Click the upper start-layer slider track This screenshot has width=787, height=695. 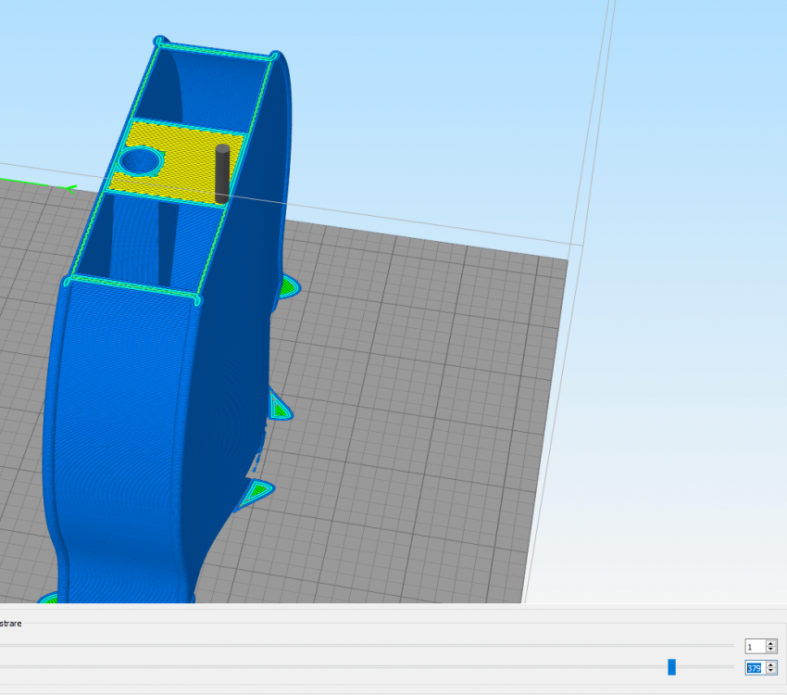370,646
